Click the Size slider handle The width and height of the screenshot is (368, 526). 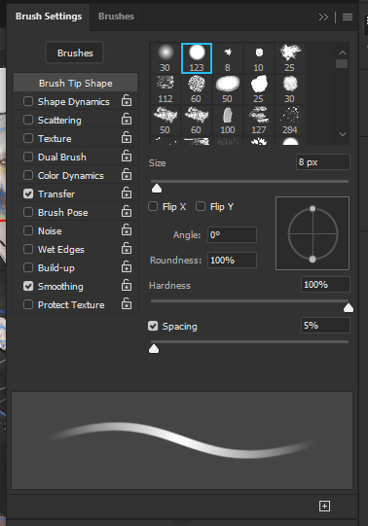(157, 189)
